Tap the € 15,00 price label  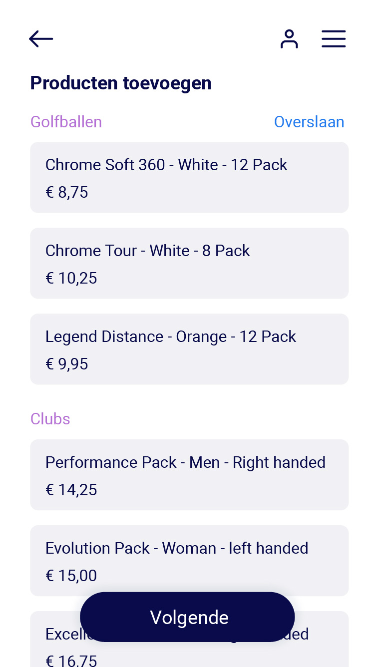71,576
